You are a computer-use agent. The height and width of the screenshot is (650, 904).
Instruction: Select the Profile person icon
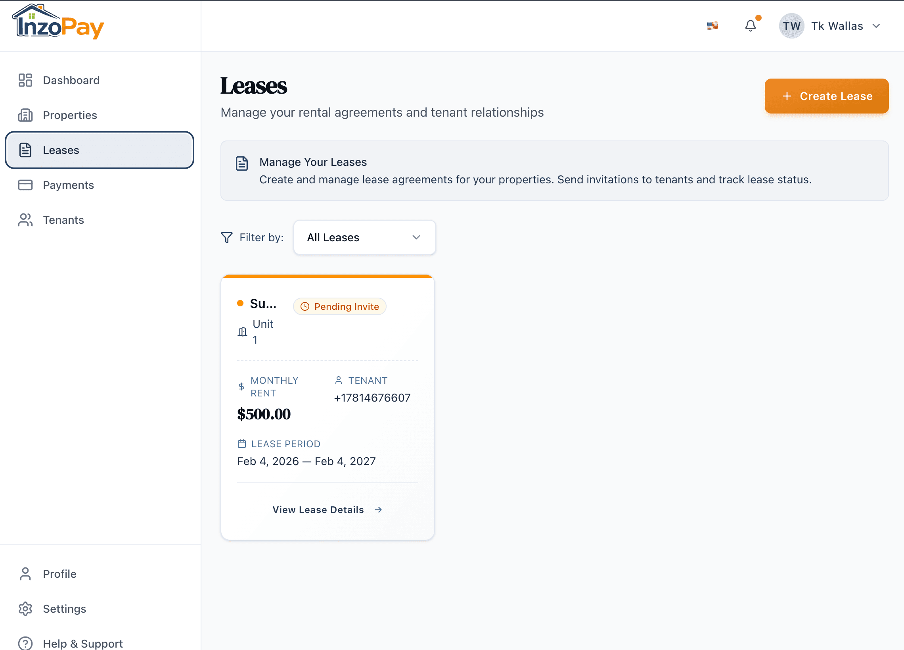pos(25,573)
